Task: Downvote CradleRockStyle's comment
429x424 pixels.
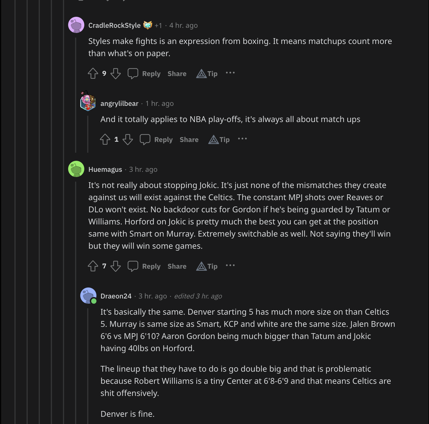Action: (115, 73)
